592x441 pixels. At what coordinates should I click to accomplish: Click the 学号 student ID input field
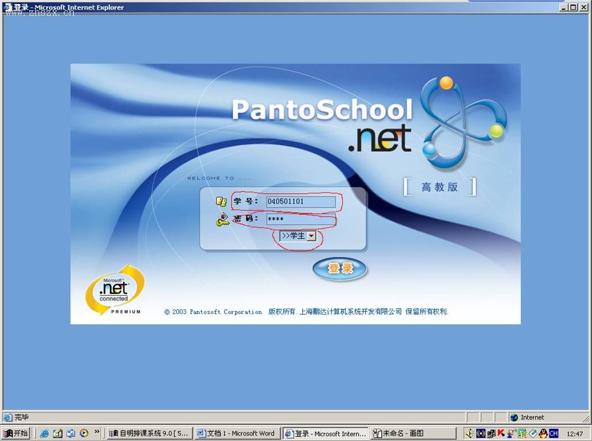click(x=301, y=202)
